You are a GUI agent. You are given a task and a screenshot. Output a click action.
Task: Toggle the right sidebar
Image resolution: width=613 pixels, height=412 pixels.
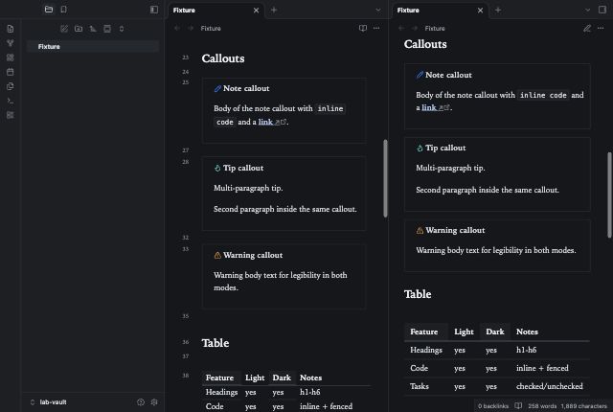click(x=602, y=10)
